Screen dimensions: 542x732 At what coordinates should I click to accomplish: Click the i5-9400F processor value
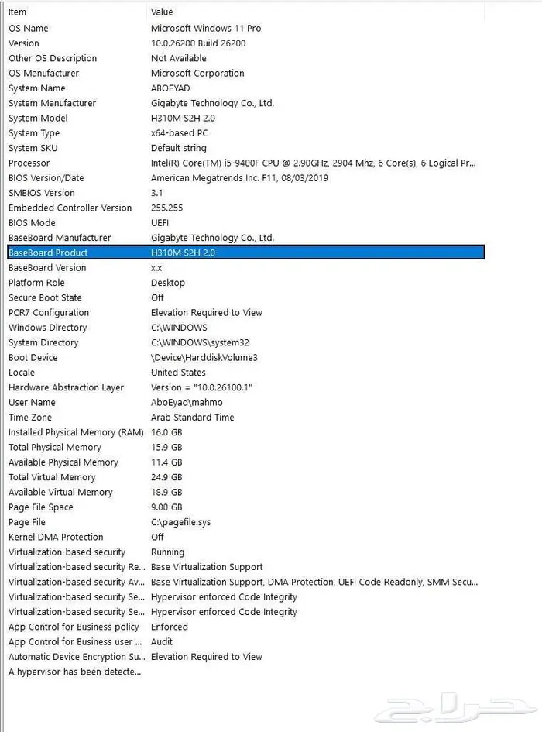314,163
